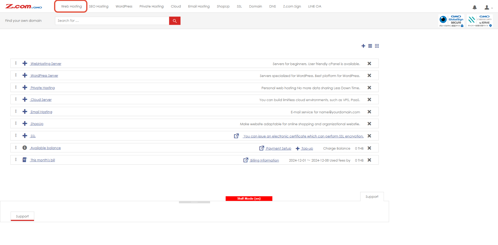Grab Cloud Server reorder handle

[16, 99]
